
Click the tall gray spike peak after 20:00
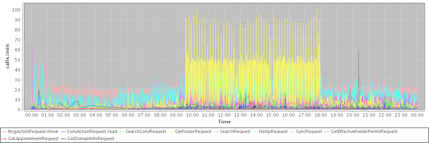[x=359, y=50]
